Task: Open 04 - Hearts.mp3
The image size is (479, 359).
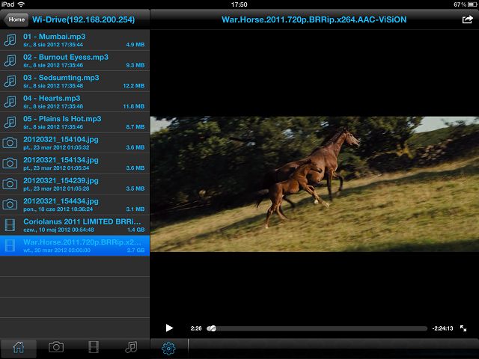Action: coord(75,102)
